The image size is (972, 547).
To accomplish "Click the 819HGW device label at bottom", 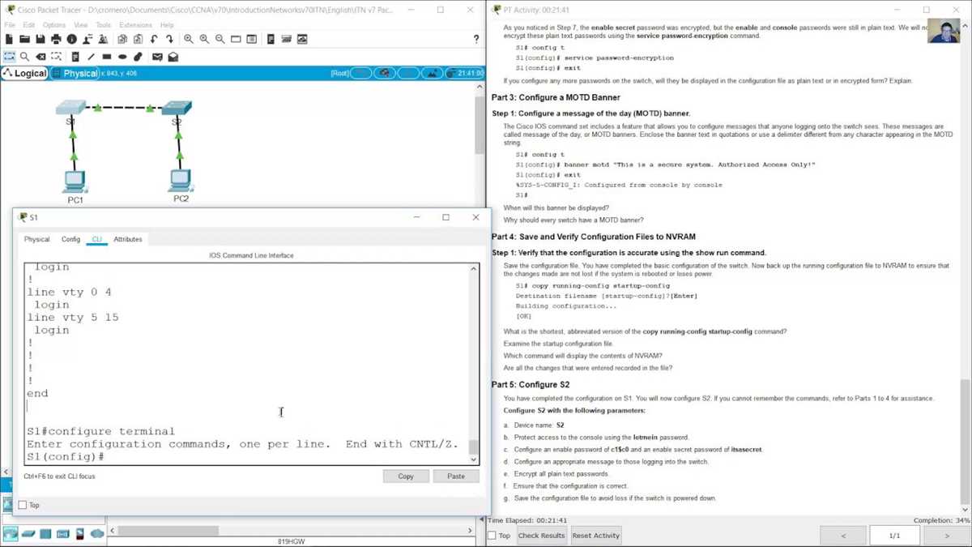I will [x=291, y=541].
